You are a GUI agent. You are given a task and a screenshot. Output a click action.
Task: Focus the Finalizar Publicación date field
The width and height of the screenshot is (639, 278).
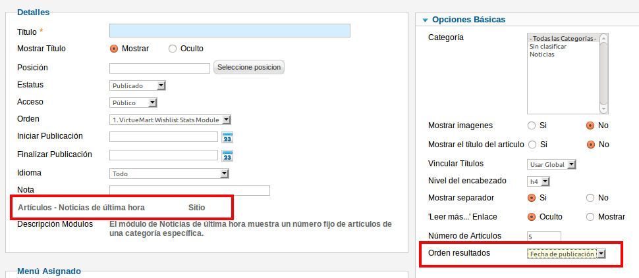[x=164, y=155]
